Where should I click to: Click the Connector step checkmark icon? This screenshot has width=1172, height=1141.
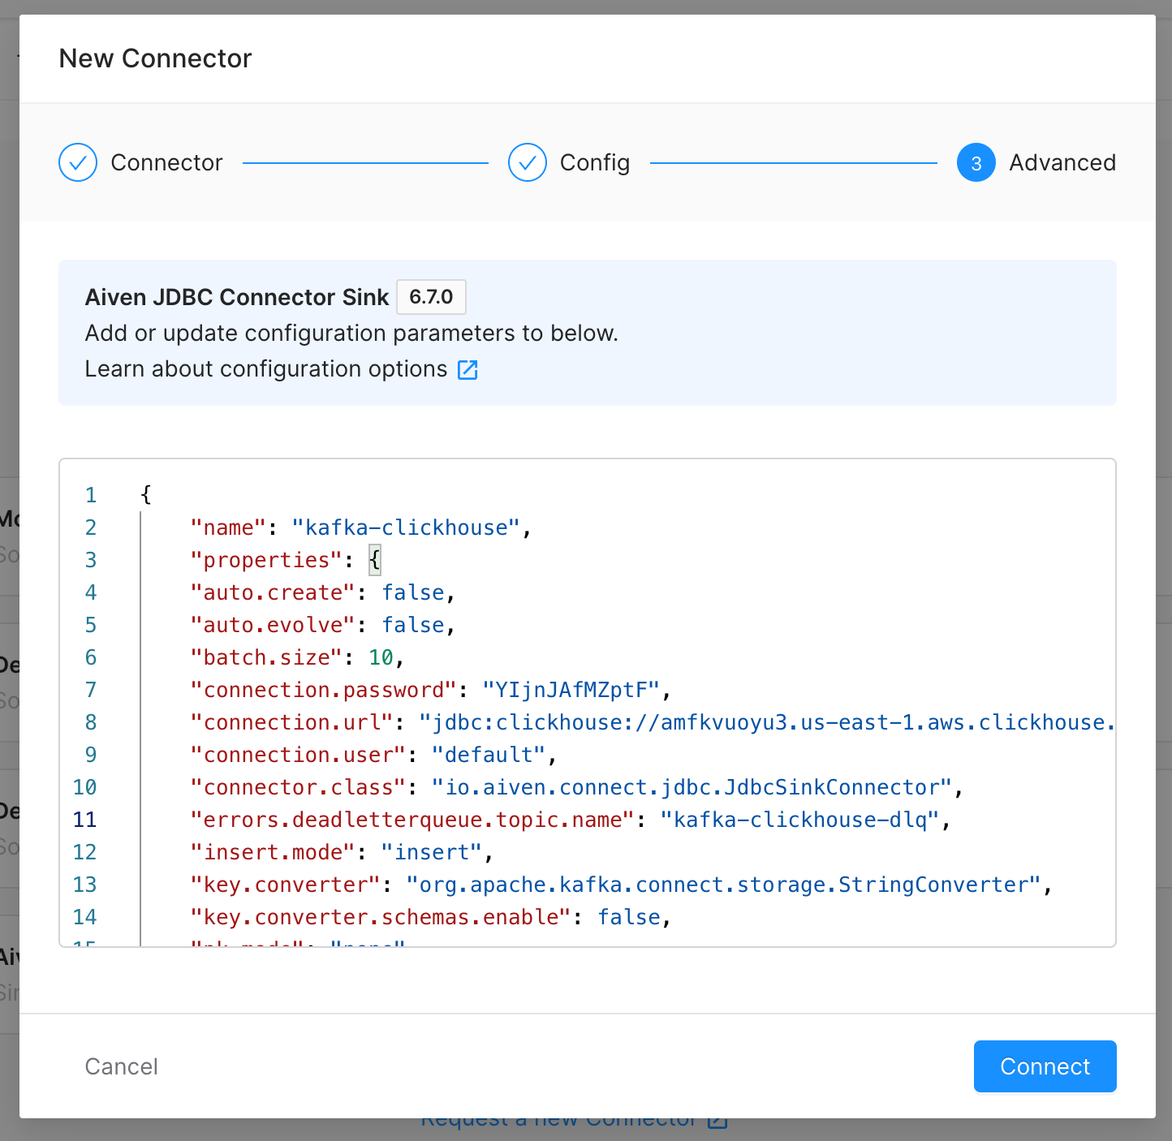(x=78, y=163)
